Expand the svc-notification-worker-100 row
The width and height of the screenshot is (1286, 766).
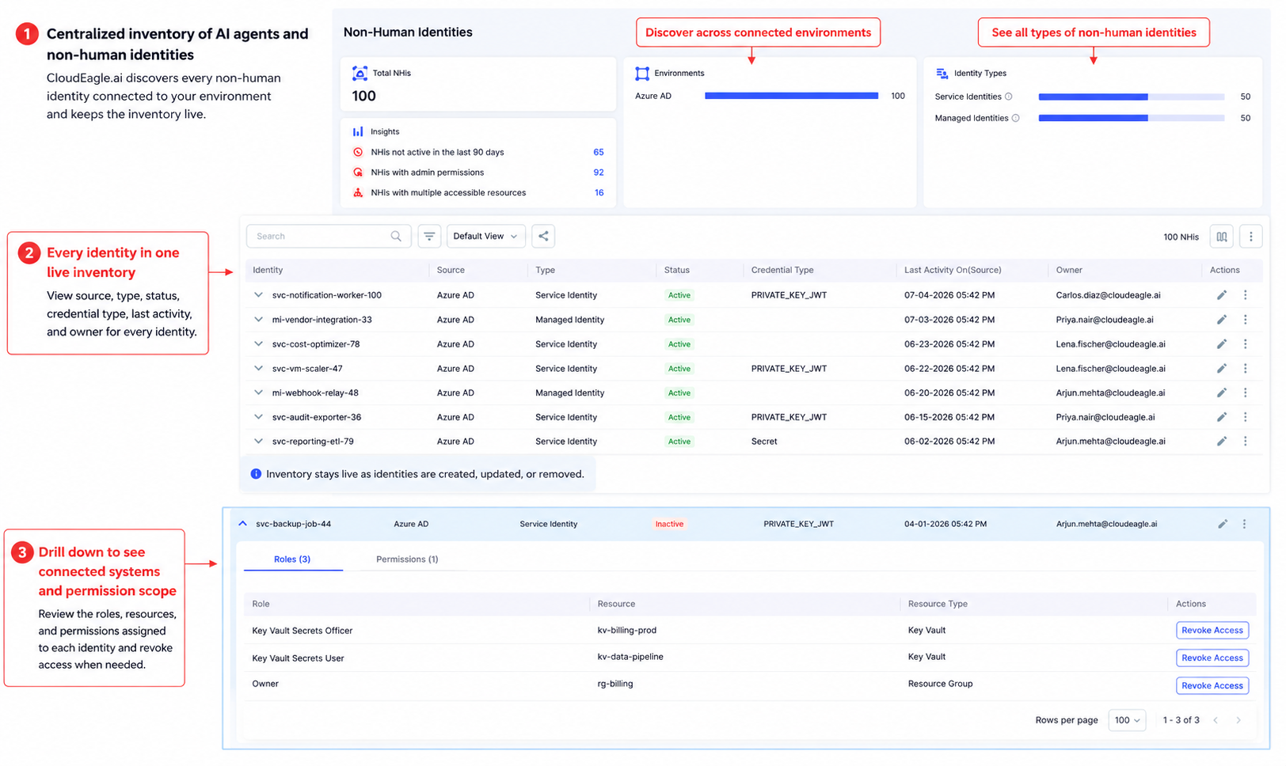point(258,294)
